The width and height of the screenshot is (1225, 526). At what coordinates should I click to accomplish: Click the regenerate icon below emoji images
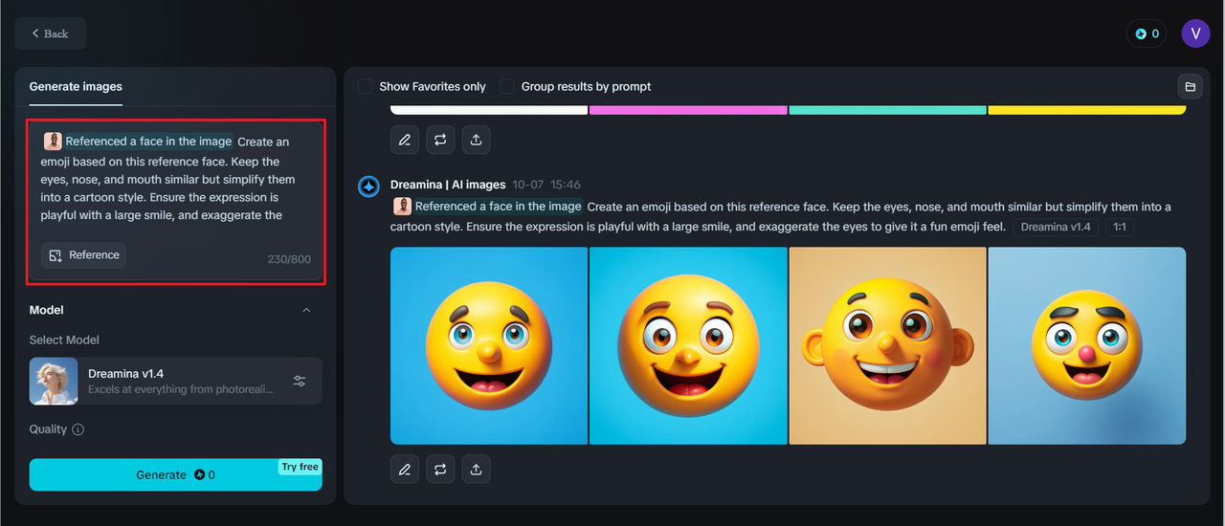(x=440, y=470)
